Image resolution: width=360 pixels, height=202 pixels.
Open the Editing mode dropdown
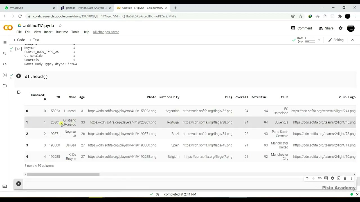point(336,40)
